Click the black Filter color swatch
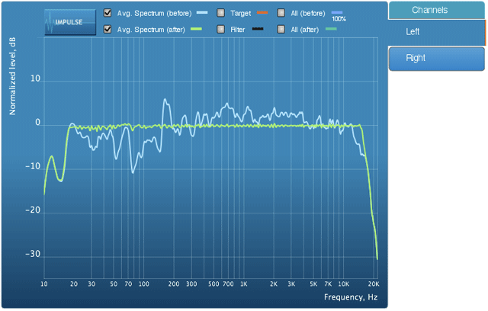Viewport: 488px width, 311px height. 258,29
